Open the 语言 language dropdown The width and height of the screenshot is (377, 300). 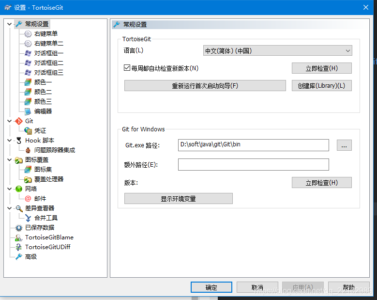[x=277, y=50]
